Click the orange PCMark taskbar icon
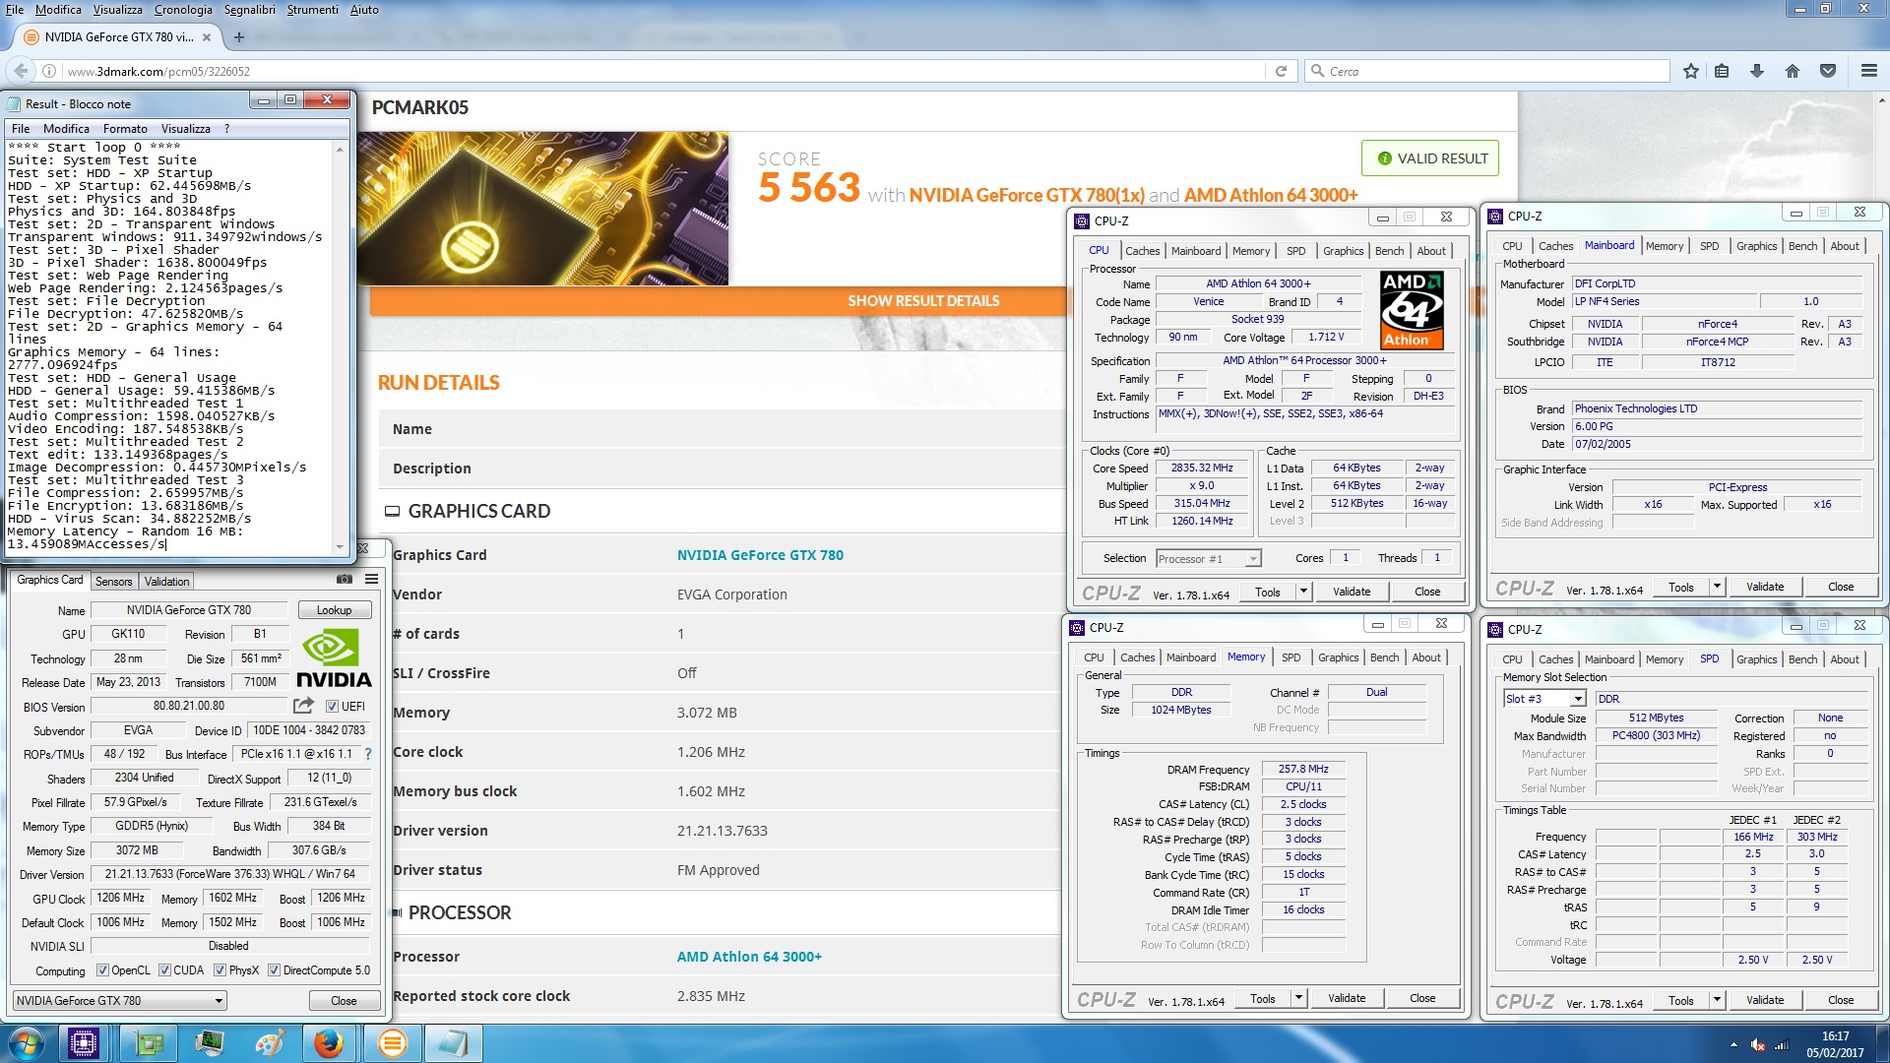Viewport: 1890px width, 1063px height. point(392,1043)
